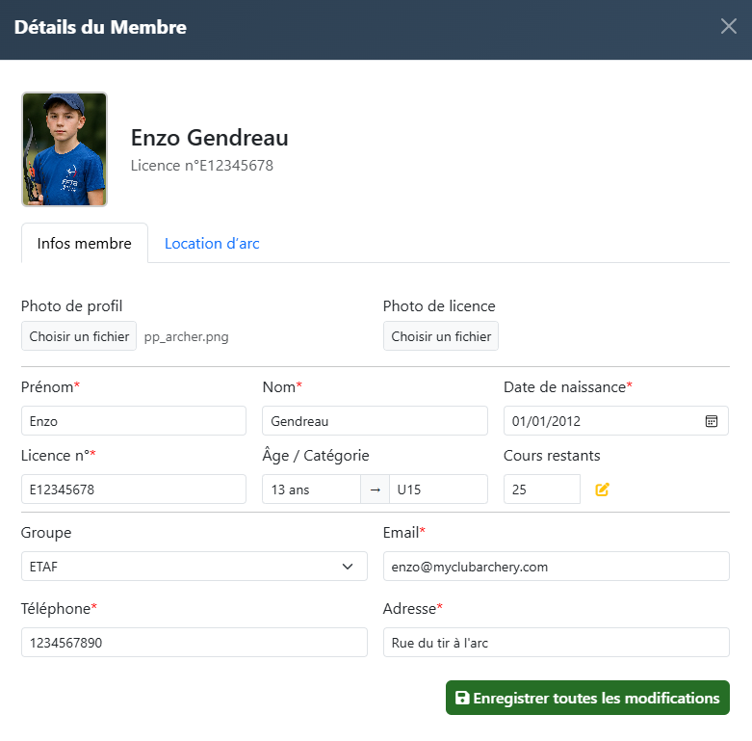Click the Date de naissance date field

597,421
